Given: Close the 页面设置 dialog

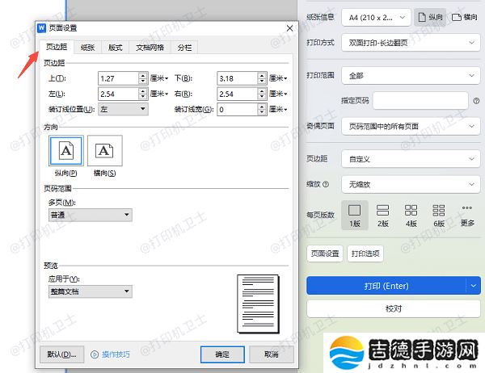Looking at the screenshot, I should 289,28.
